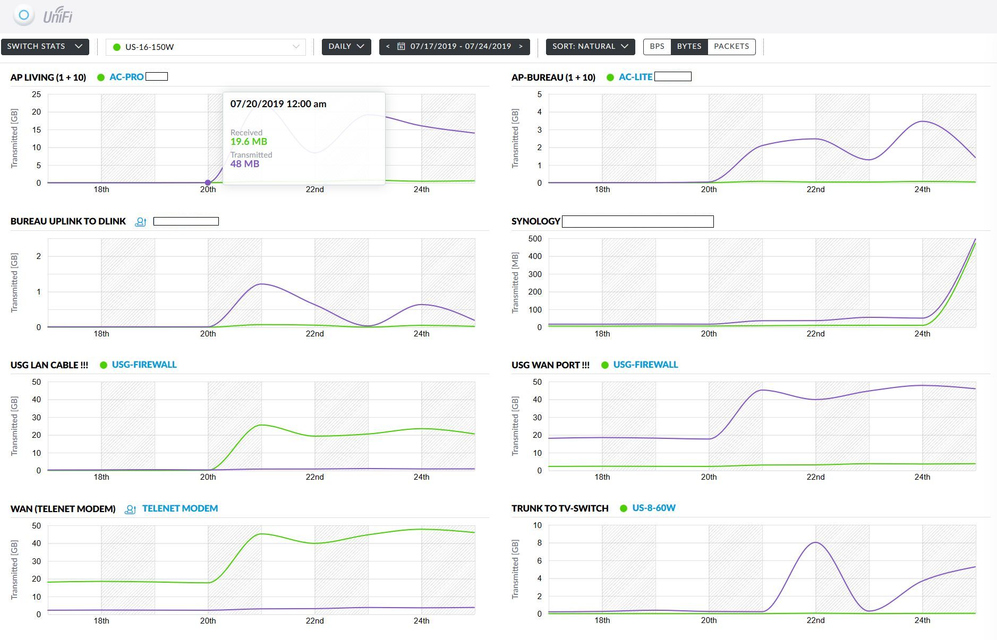
Task: Select the BYTES unit option
Action: pos(689,47)
